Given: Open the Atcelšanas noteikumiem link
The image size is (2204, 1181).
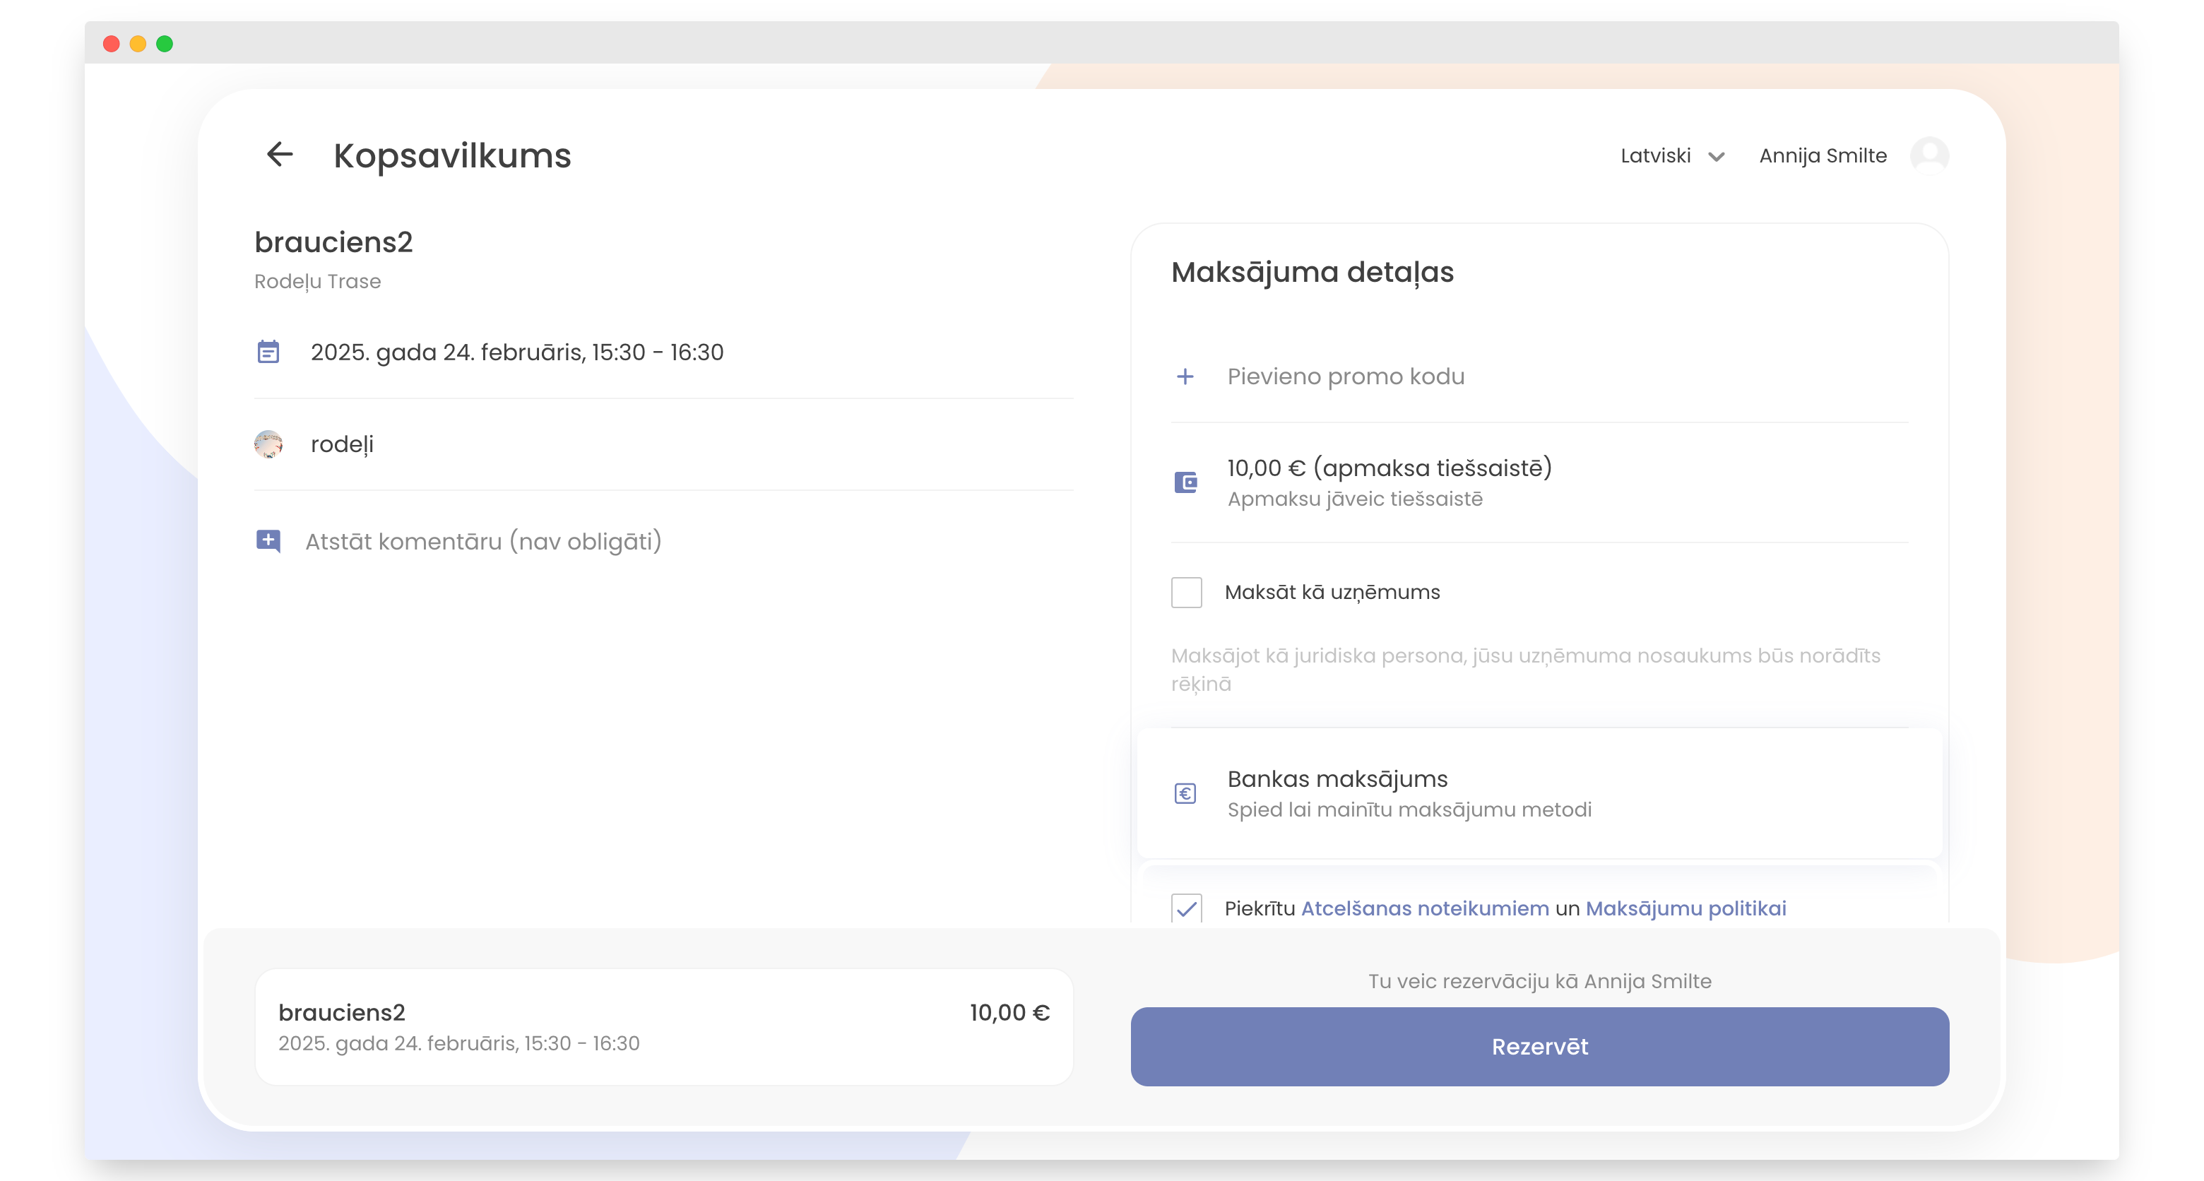Looking at the screenshot, I should pos(1425,909).
